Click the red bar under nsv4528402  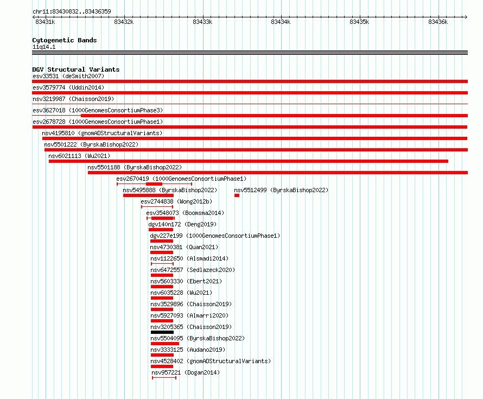point(162,366)
